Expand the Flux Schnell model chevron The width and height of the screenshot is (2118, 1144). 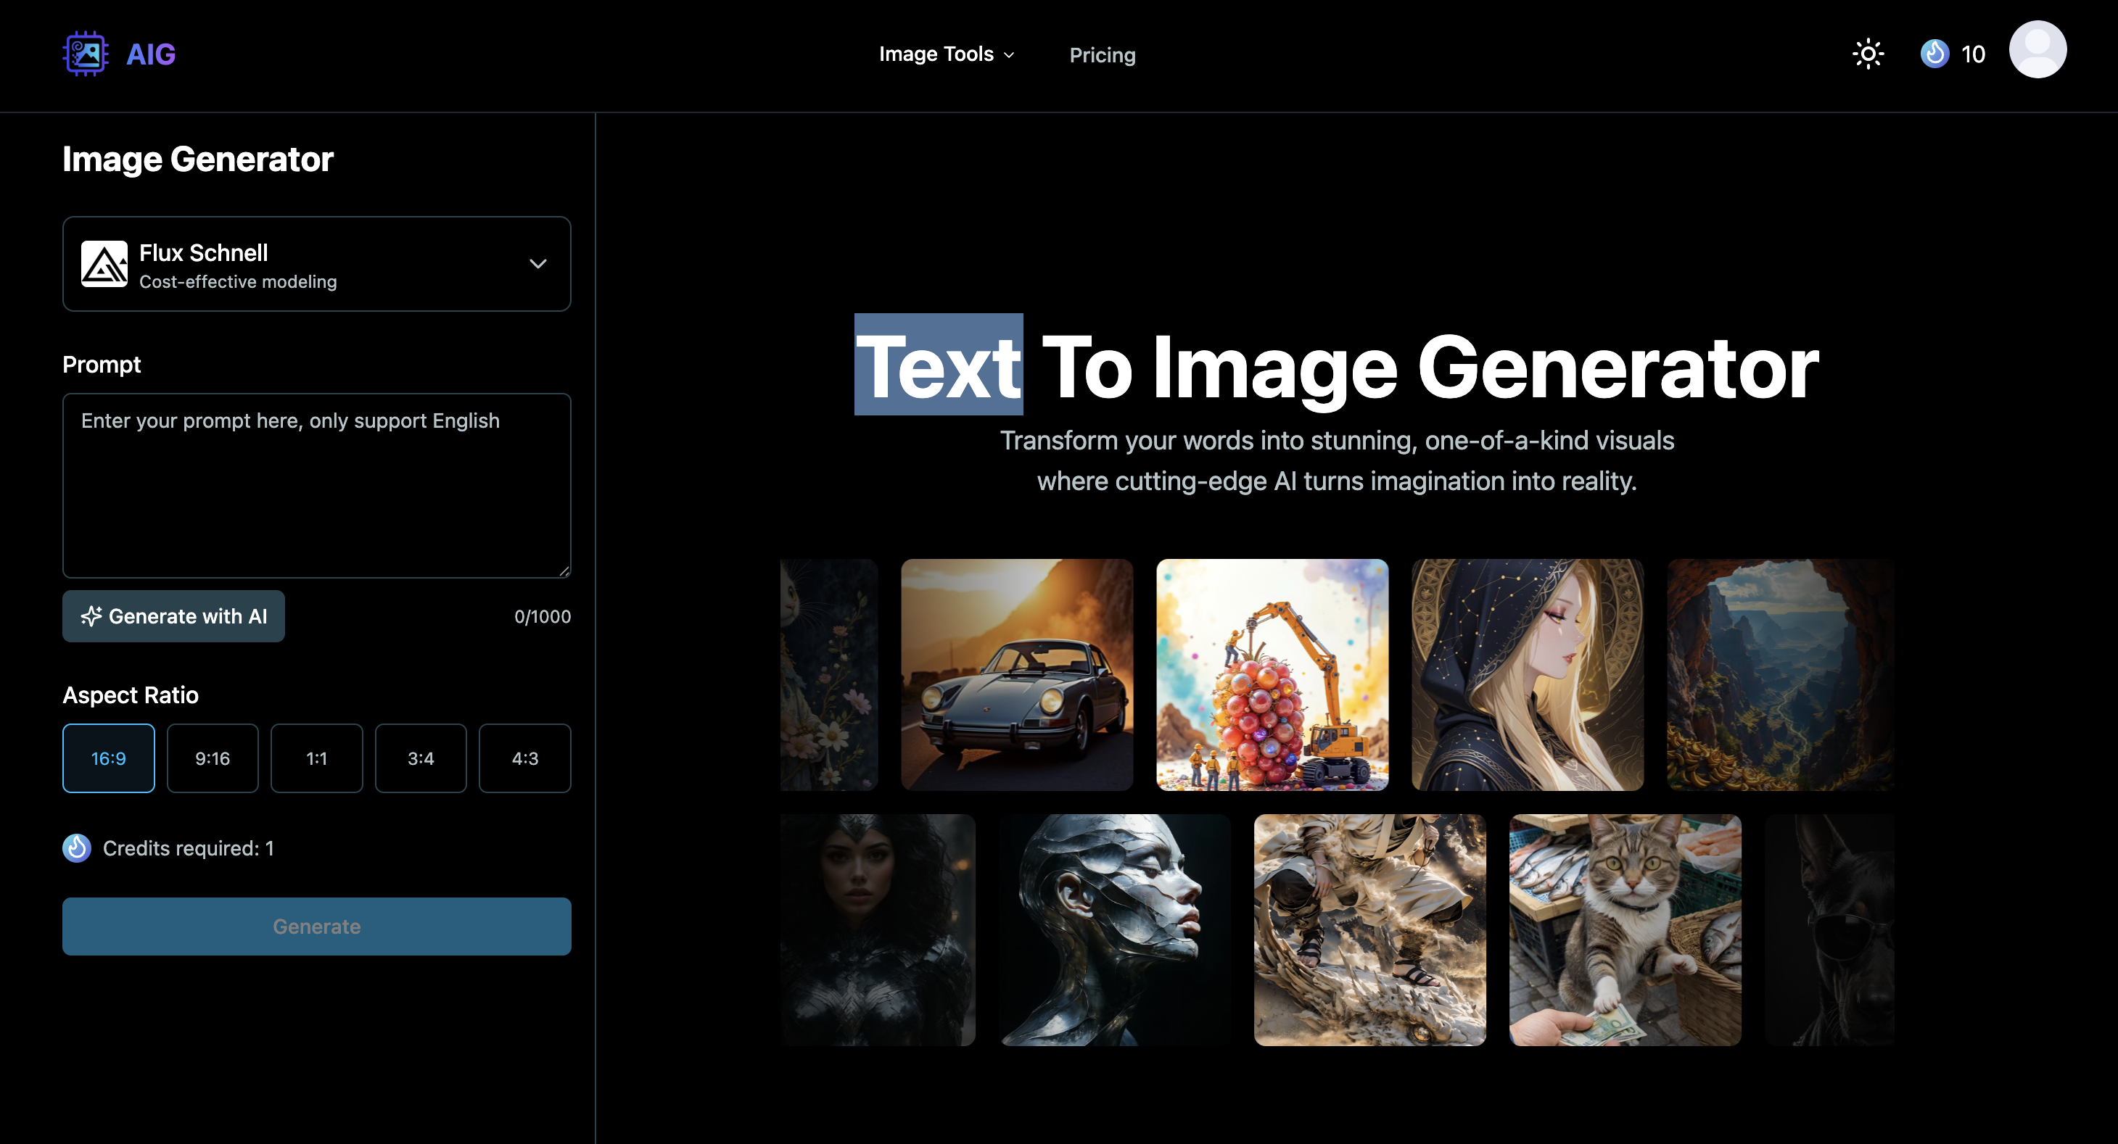pos(537,264)
